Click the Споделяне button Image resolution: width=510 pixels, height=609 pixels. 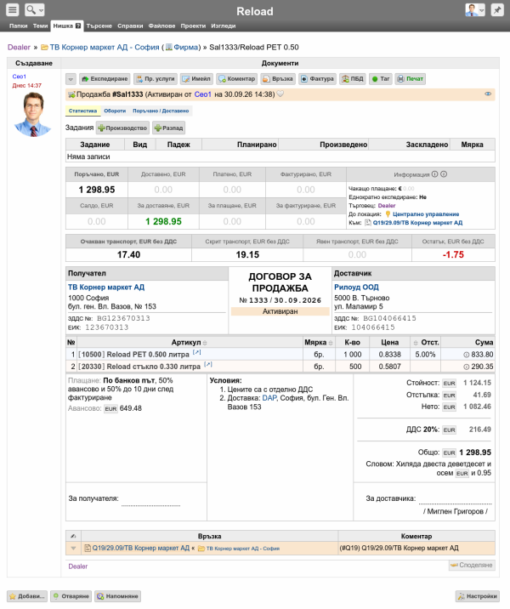tap(472, 565)
